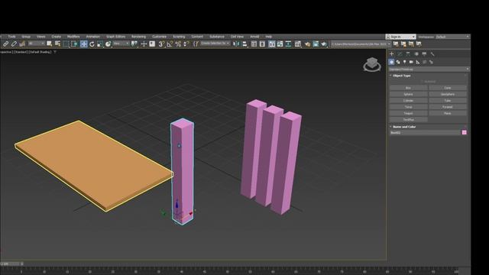Select the Lights category icon
This screenshot has width=489, height=275.
tap(404, 62)
